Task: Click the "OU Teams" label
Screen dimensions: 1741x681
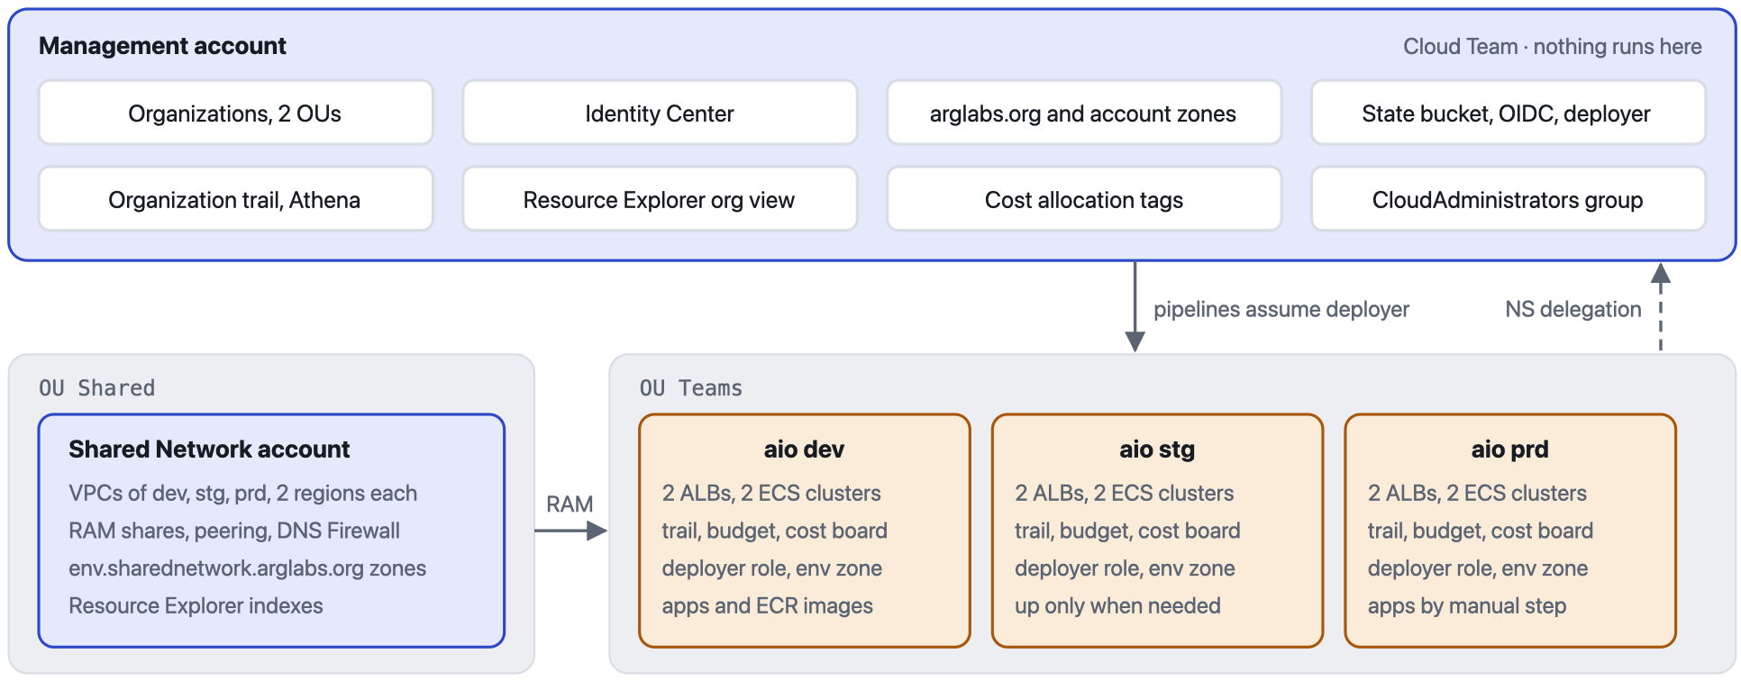Action: click(690, 388)
